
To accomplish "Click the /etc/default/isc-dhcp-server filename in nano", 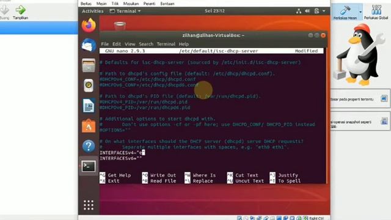I will [219, 51].
